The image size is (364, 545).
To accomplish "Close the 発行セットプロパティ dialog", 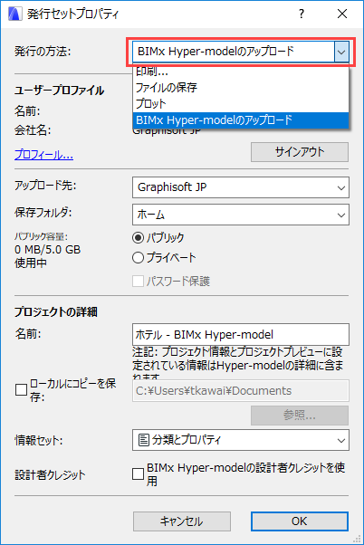I will click(x=342, y=14).
